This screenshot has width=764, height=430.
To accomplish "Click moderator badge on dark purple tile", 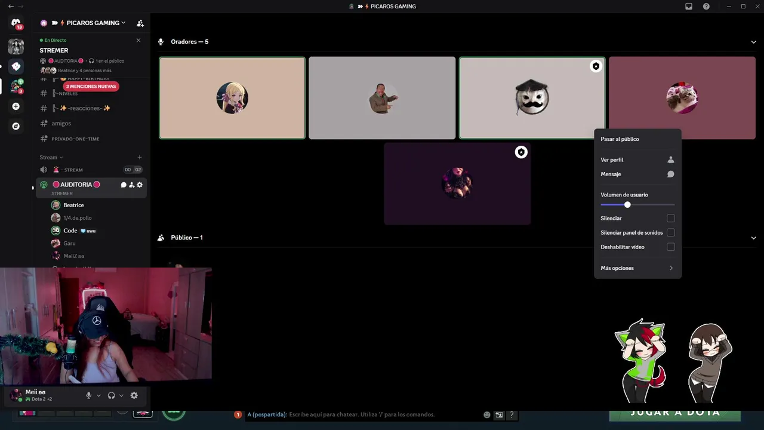I will (521, 152).
